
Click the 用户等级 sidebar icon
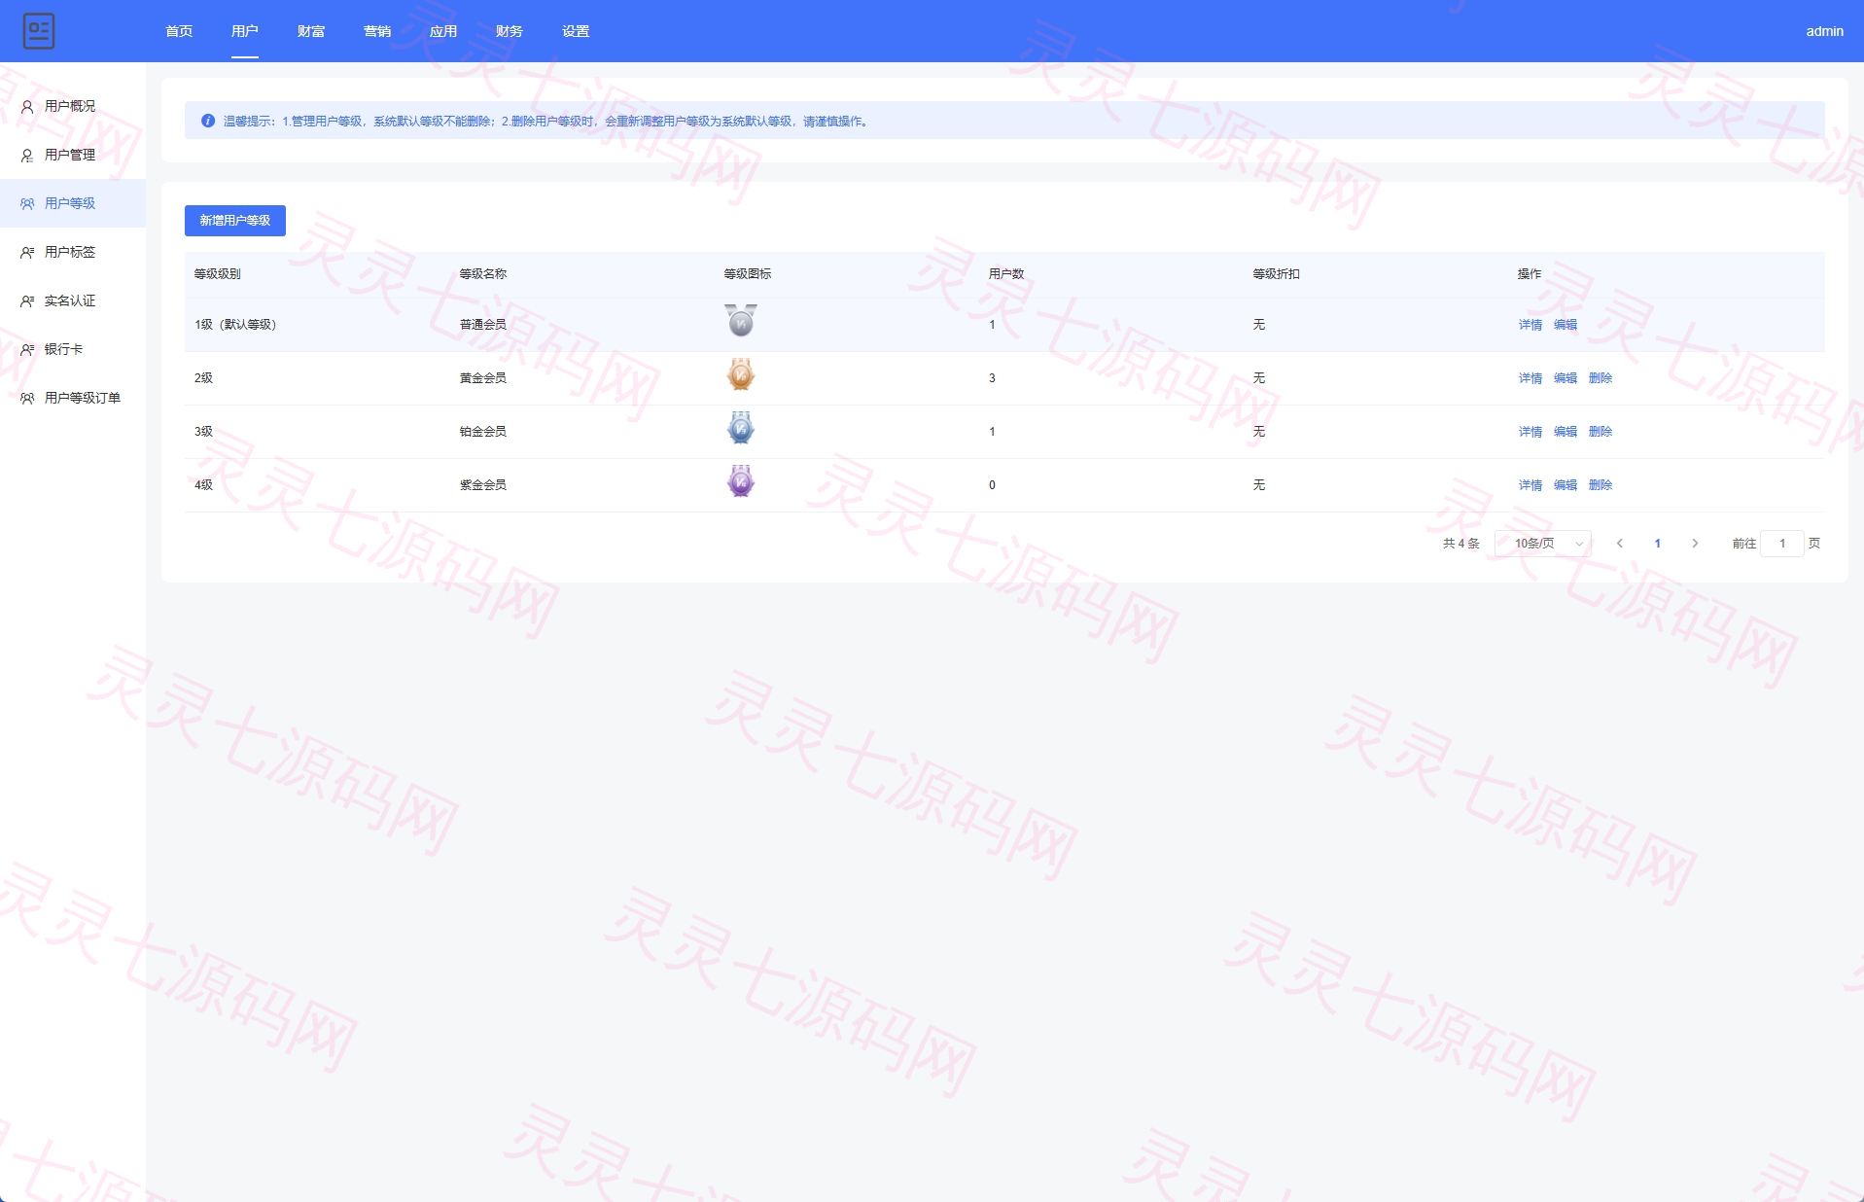[x=27, y=203]
